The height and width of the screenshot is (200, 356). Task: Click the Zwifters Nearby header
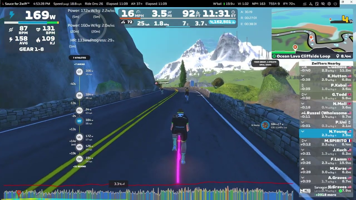[x=326, y=63]
